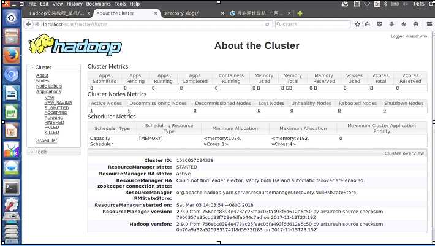435x246 pixels.
Task: Close the Directory: /logs/ tab
Action: coord(222,13)
